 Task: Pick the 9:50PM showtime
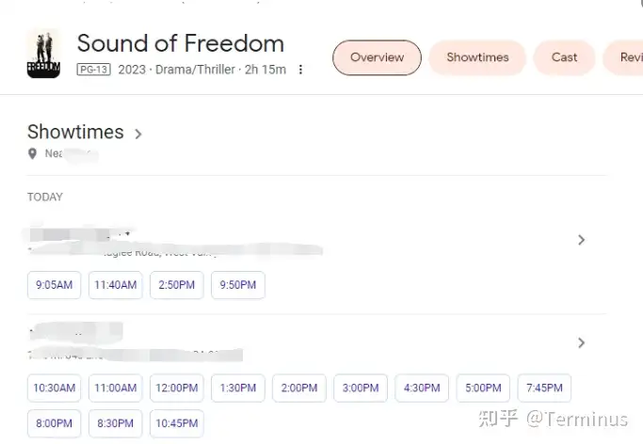pos(238,285)
